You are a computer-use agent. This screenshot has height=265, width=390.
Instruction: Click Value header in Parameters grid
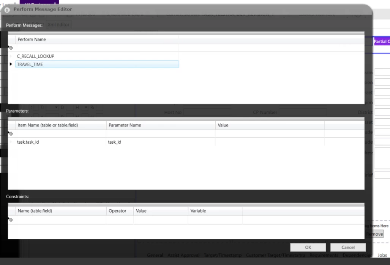click(270, 125)
